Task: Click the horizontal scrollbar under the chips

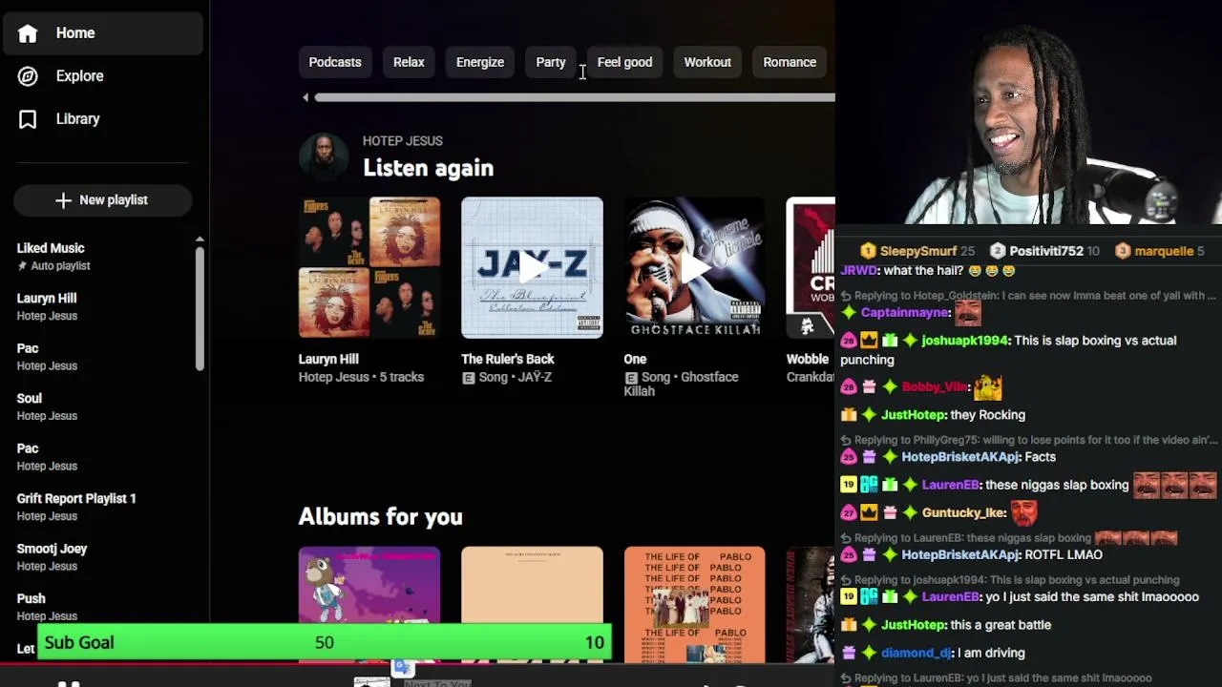Action: pyautogui.click(x=575, y=97)
